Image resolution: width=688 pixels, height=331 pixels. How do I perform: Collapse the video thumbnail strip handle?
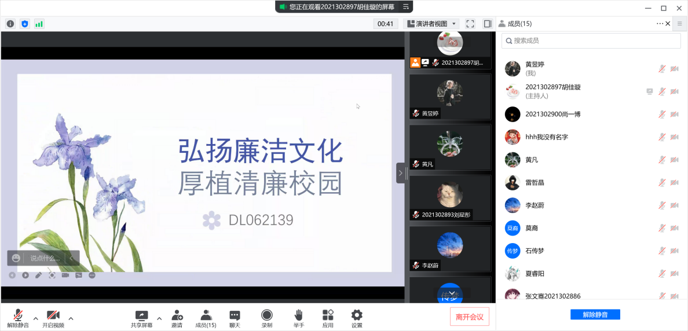(401, 173)
